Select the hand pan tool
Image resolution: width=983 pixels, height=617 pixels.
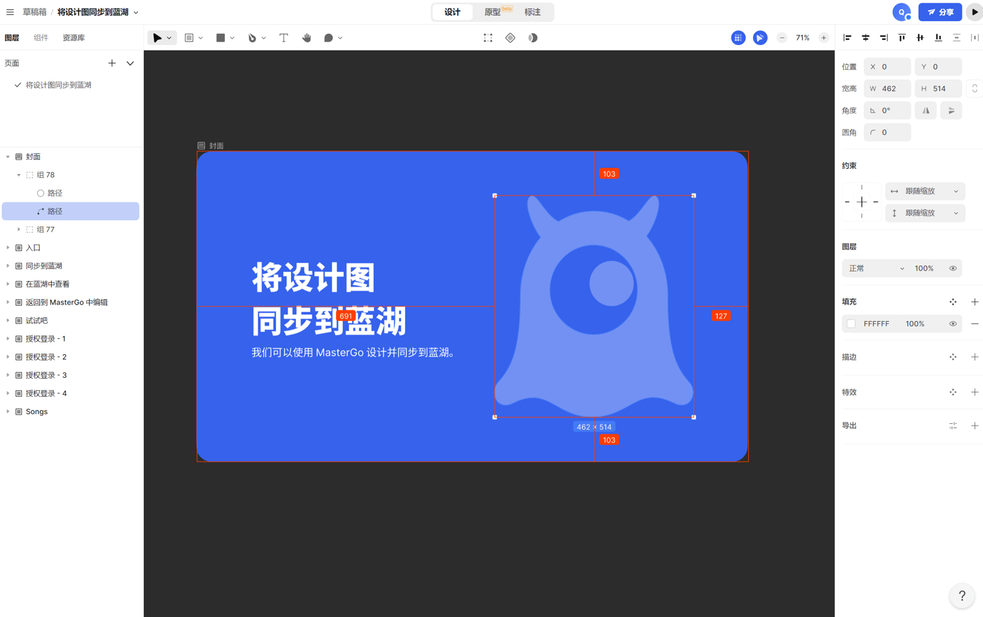[x=306, y=38]
